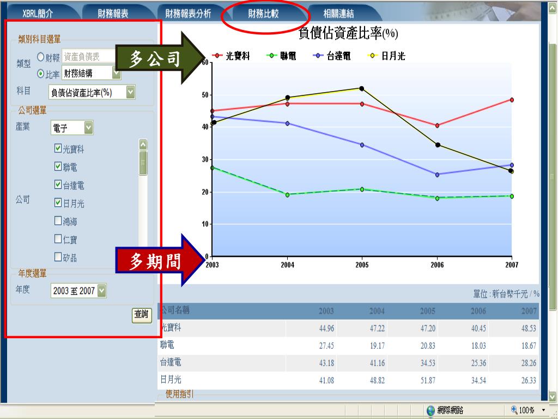Viewport: 558px width, 419px height.
Task: Click the 台達電 blue legend marker
Action: click(x=318, y=56)
